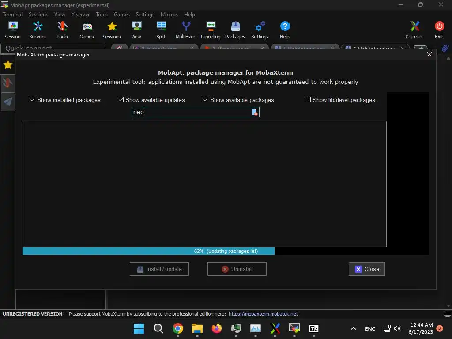This screenshot has width=452, height=339.
Task: Select the Split toolbar icon
Action: tap(161, 30)
